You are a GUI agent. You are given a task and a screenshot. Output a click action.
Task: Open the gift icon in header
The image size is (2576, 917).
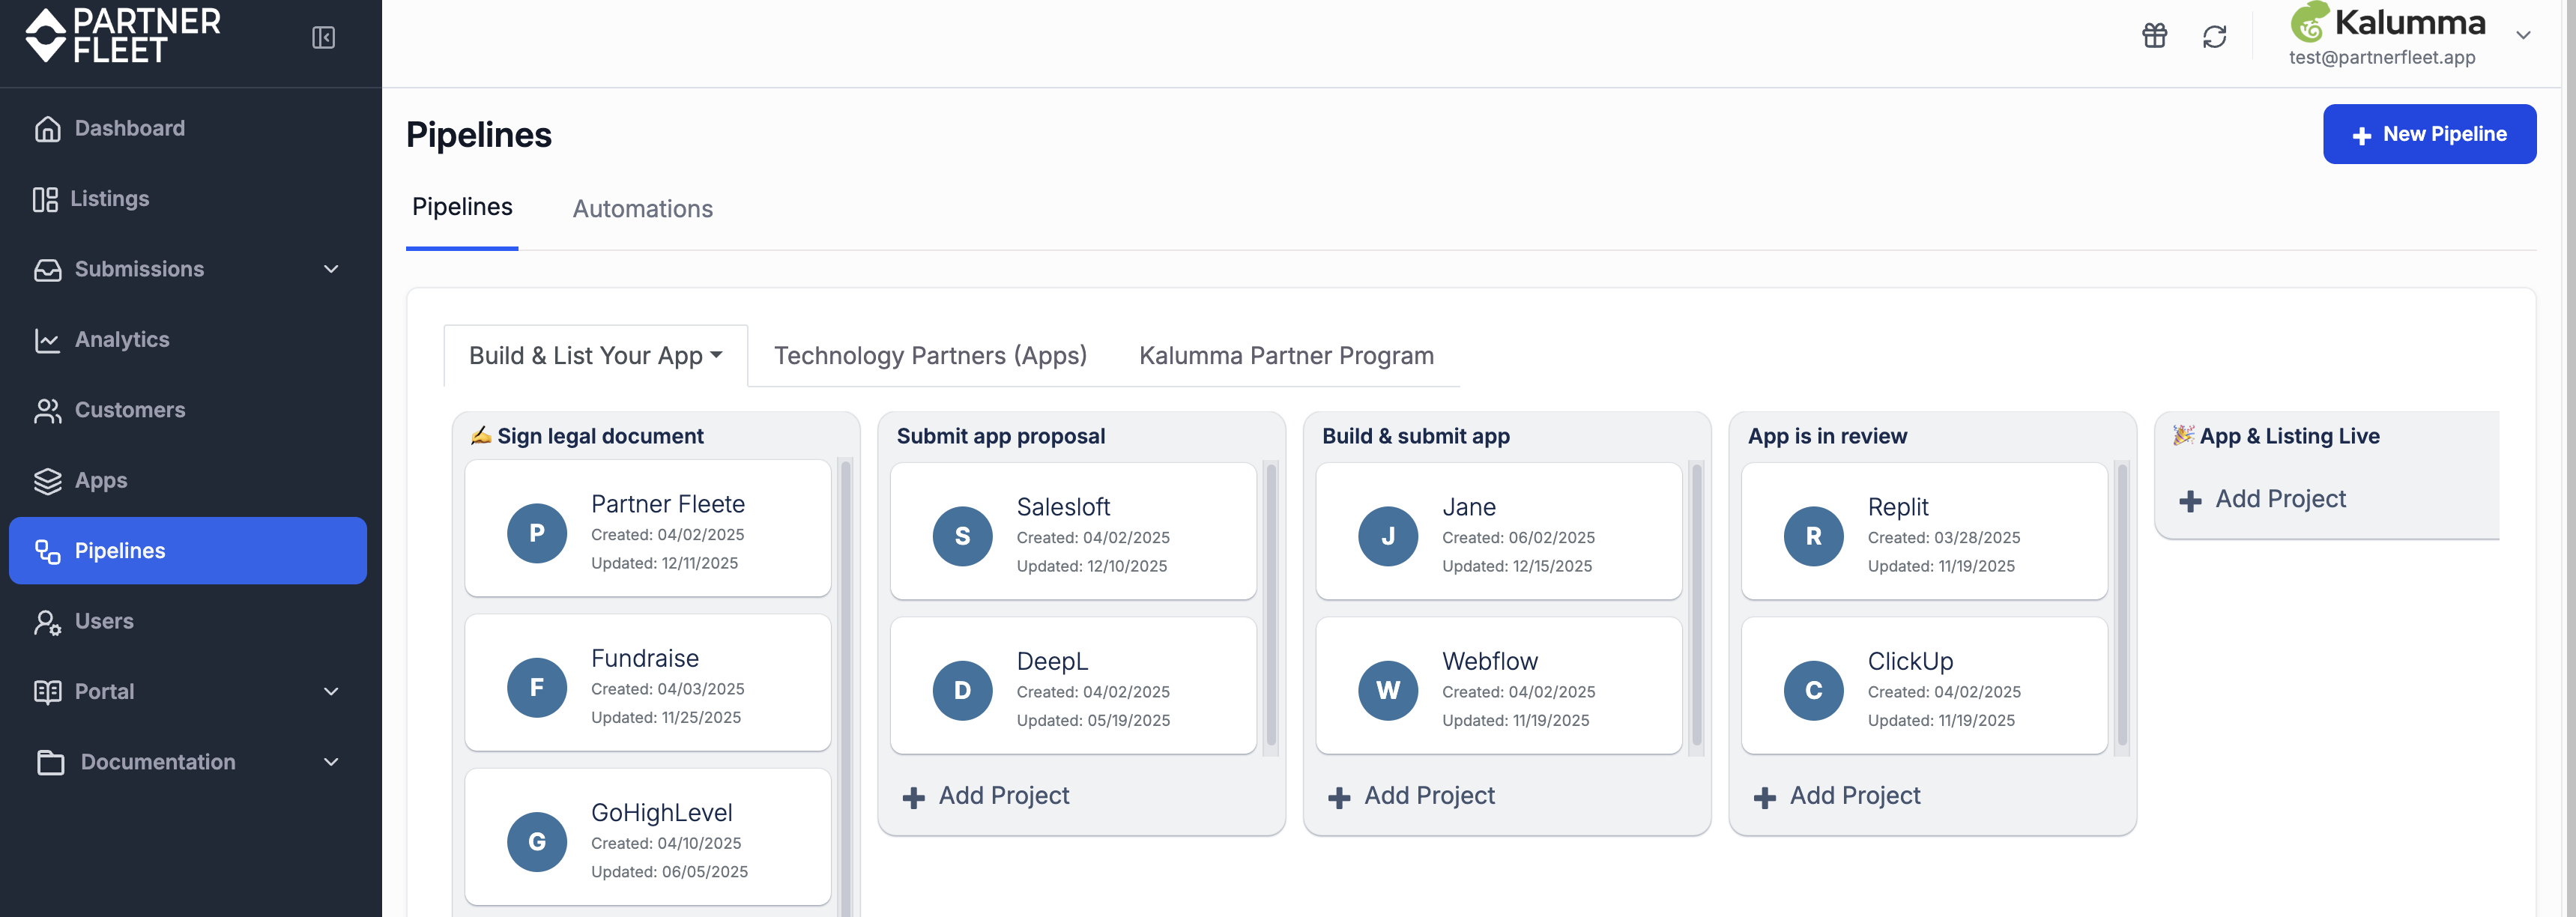pyautogui.click(x=2154, y=36)
